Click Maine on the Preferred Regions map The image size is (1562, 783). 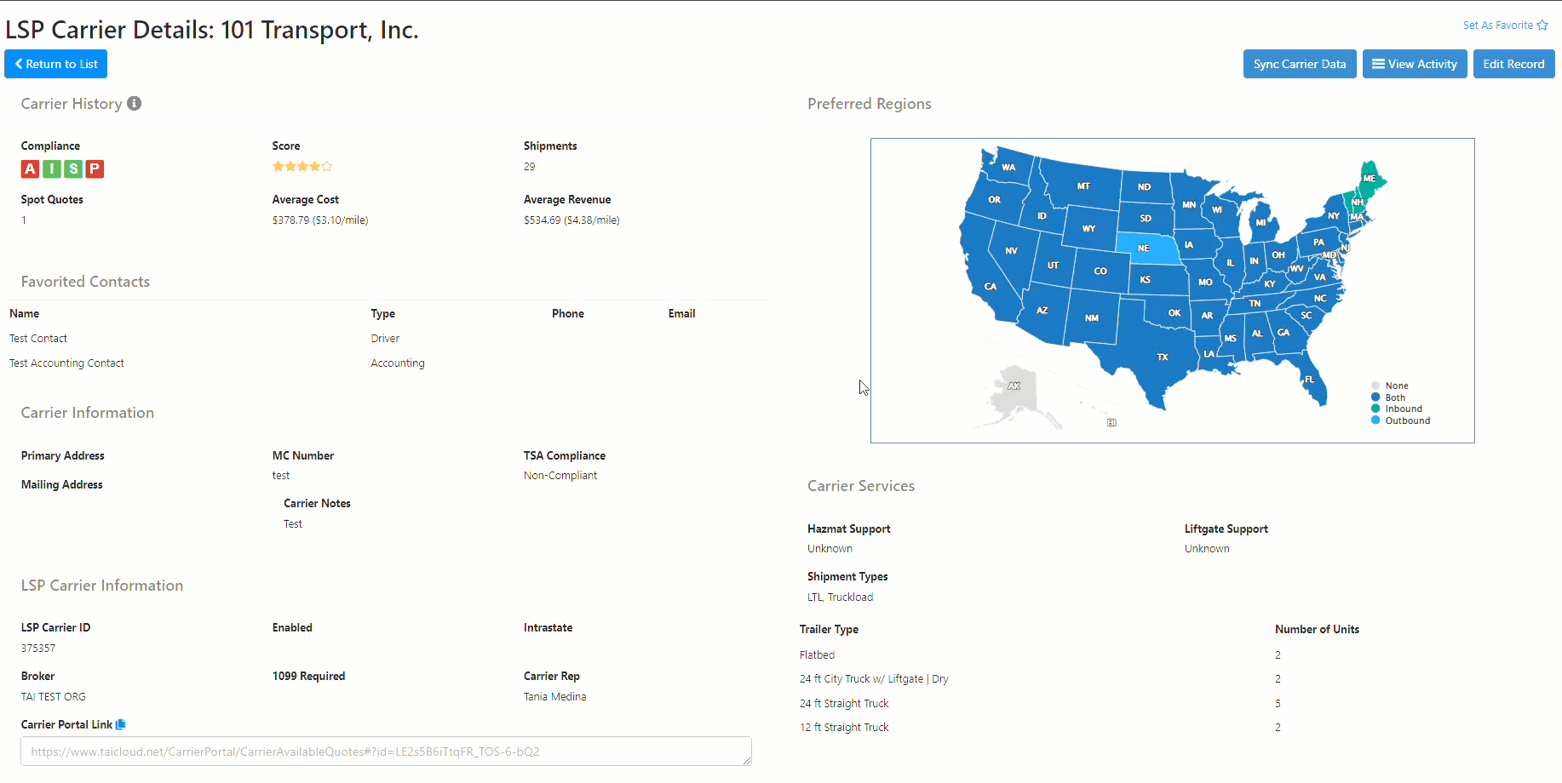tap(1369, 177)
